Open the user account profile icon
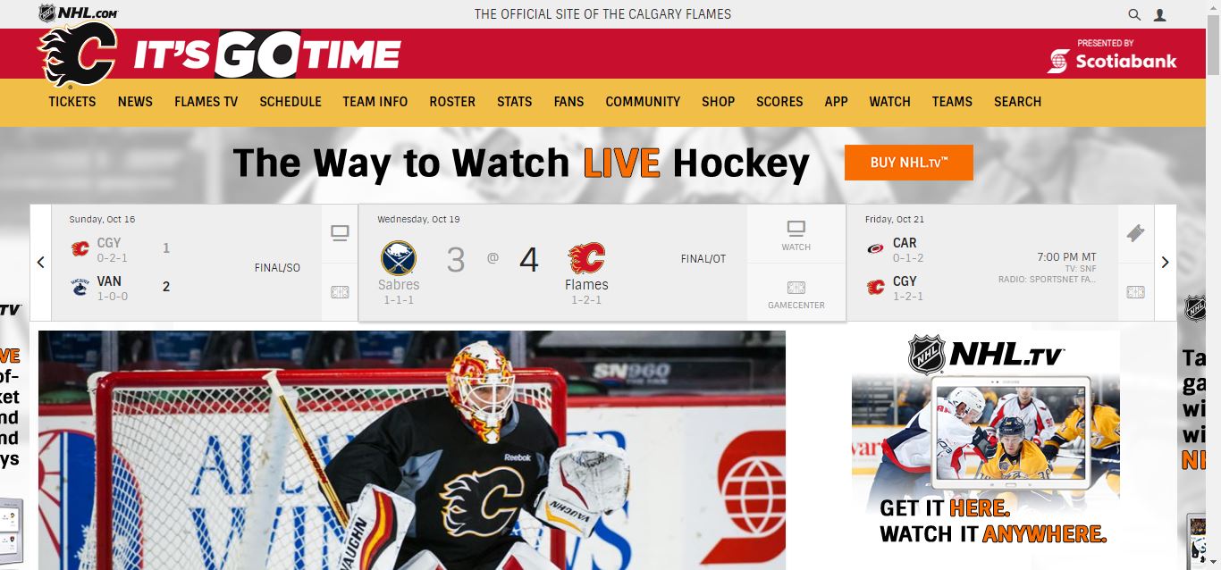Viewport: 1221px width, 570px height. (1160, 14)
